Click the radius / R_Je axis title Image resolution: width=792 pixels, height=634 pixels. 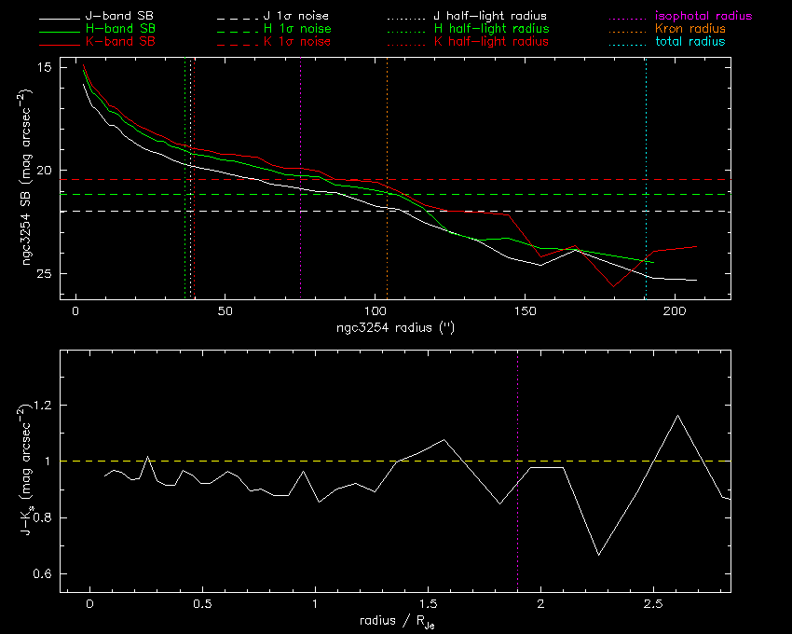(x=395, y=622)
